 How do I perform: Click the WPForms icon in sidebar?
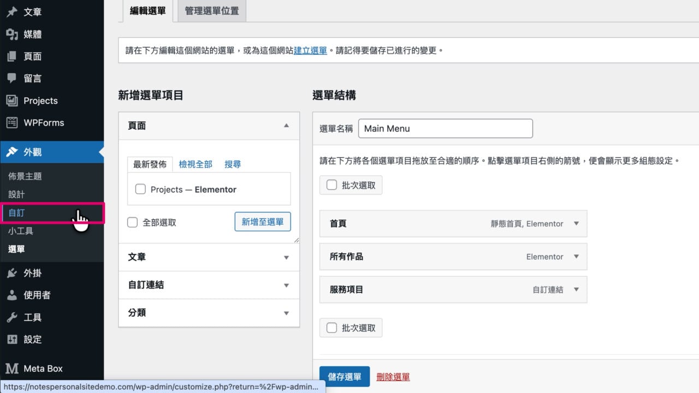coord(11,122)
